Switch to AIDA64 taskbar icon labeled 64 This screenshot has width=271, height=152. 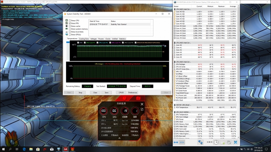tap(65, 149)
